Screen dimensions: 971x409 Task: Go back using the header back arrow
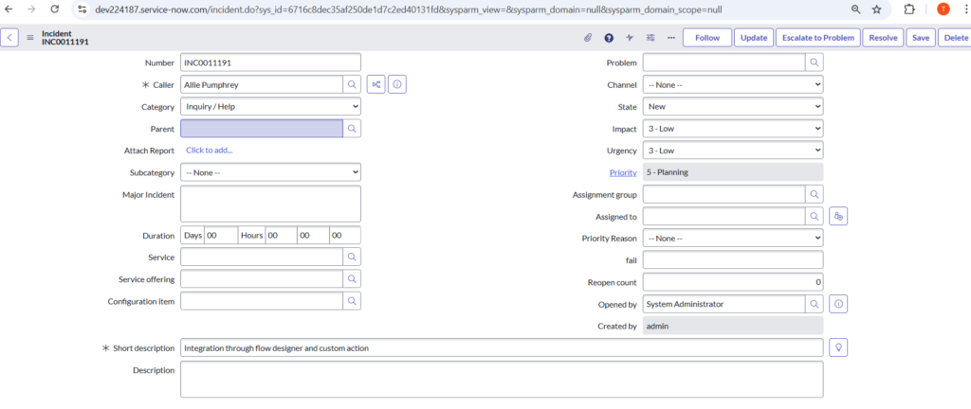[9, 38]
